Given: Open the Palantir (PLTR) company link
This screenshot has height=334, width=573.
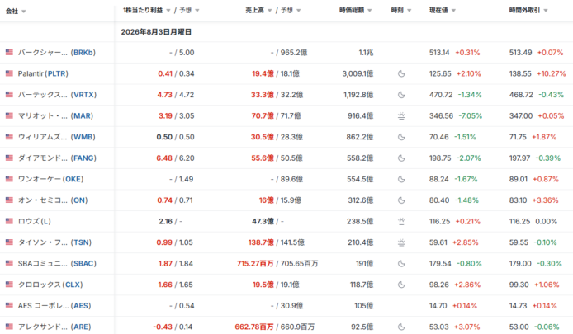Looking at the screenshot, I should click(43, 73).
